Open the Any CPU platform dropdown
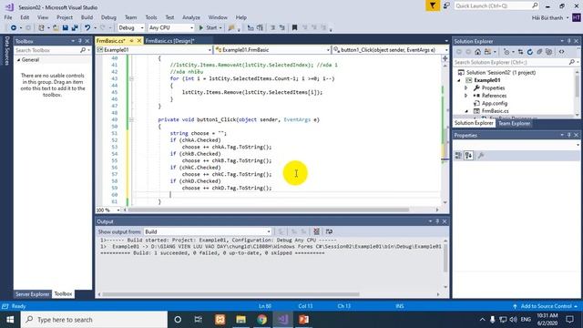The width and height of the screenshot is (583, 328). 171,28
